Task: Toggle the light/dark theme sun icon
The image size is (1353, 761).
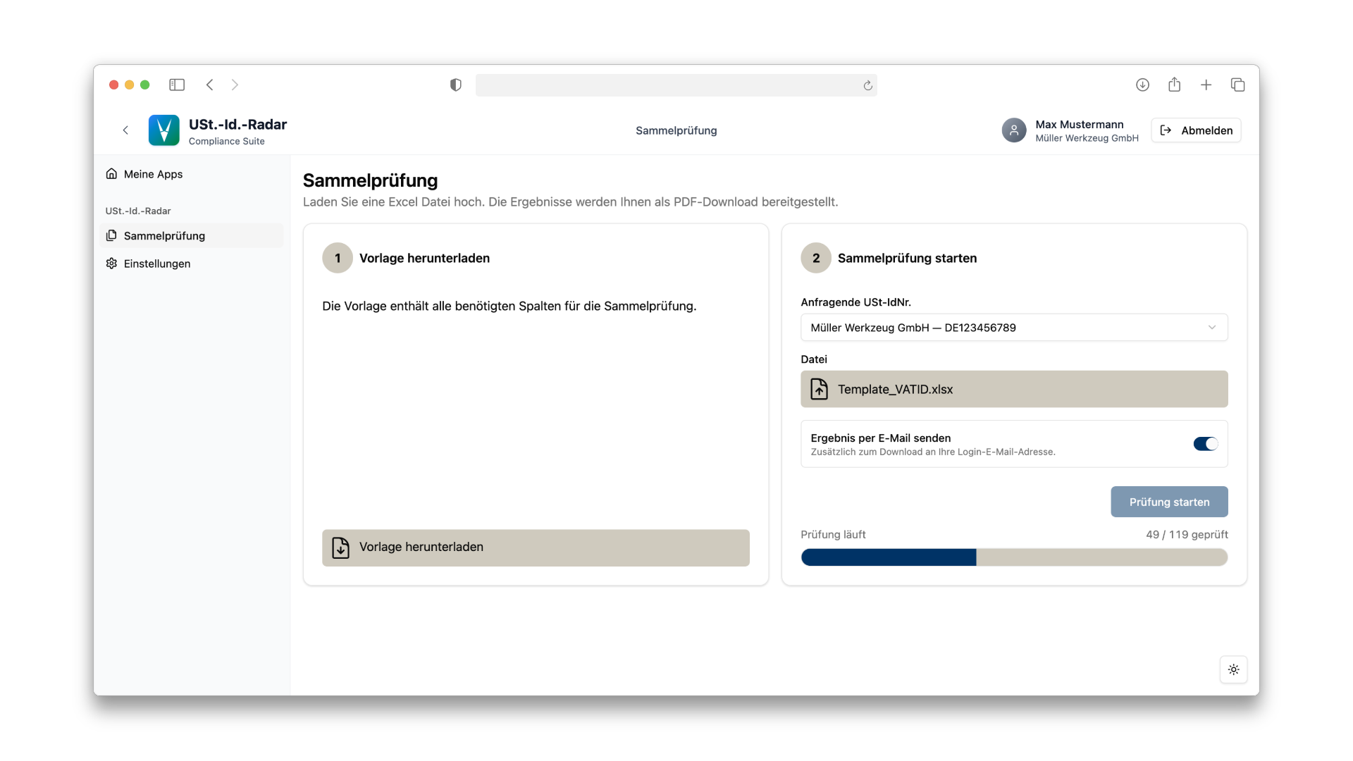Action: pos(1233,669)
